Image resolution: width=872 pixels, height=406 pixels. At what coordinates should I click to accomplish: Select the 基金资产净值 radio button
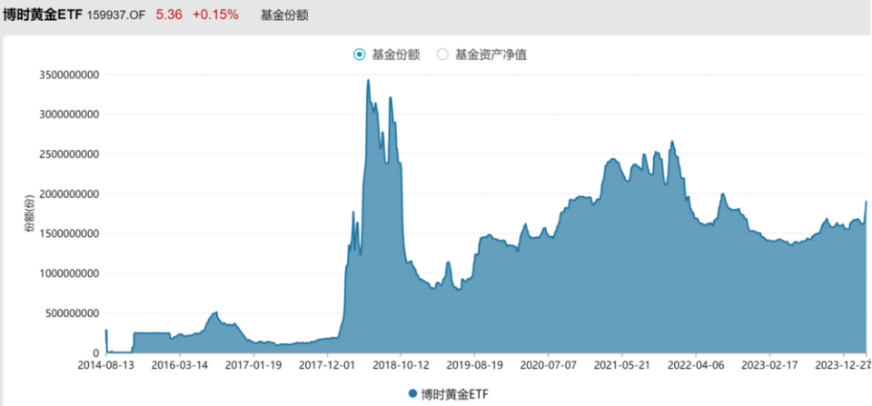click(x=442, y=55)
